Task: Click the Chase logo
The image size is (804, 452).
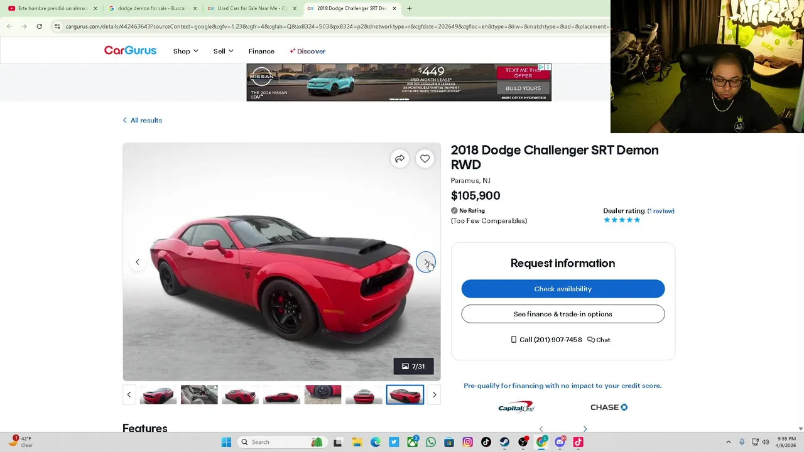Action: coord(609,407)
